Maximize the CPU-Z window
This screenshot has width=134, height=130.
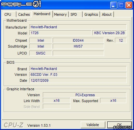pyautogui.click(x=121, y=5)
